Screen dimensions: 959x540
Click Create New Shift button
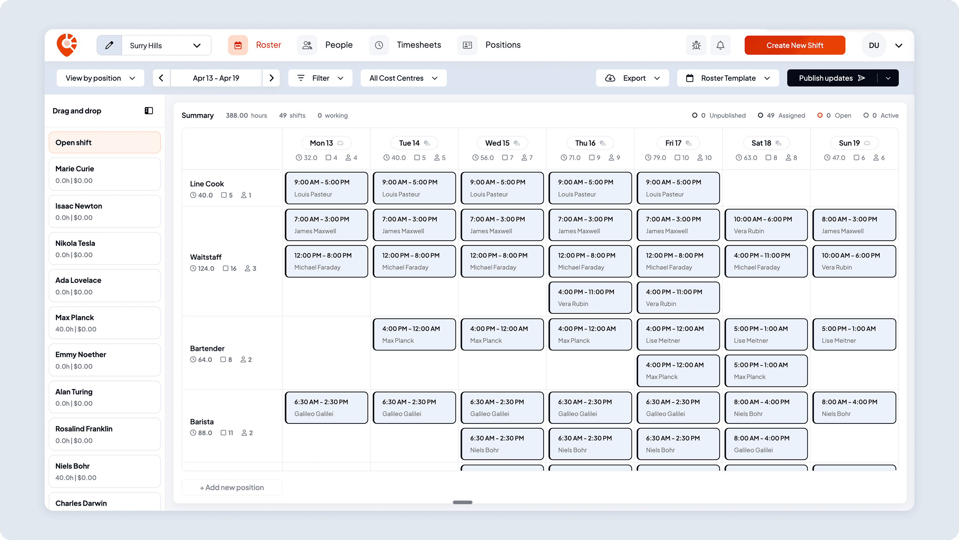pos(795,45)
